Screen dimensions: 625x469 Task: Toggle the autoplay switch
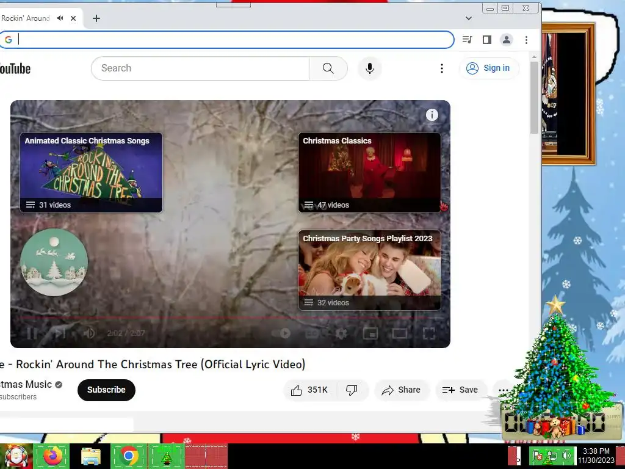pyautogui.click(x=281, y=333)
